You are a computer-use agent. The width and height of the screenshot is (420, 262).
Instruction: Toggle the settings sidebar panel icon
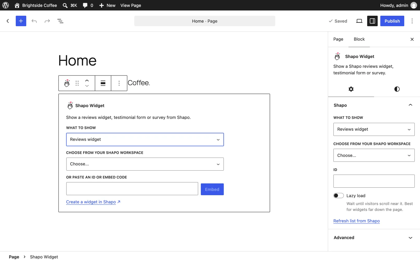click(372, 21)
